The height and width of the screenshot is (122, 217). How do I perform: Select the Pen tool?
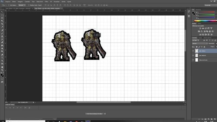(x=2, y=55)
